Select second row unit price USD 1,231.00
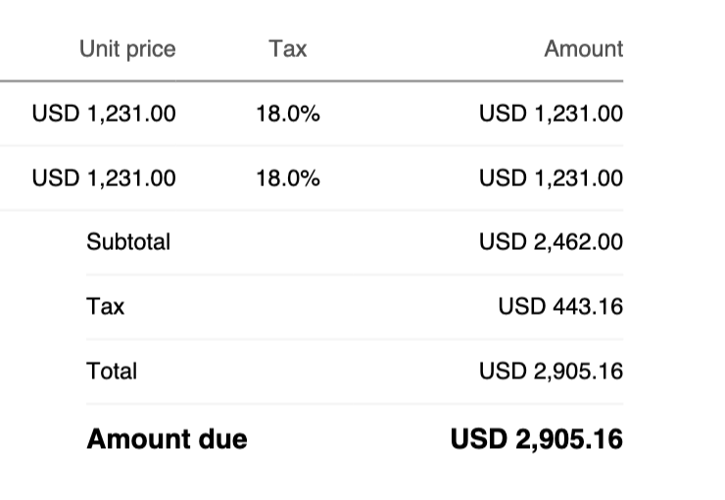This screenshot has height=500, width=725. pyautogui.click(x=104, y=178)
